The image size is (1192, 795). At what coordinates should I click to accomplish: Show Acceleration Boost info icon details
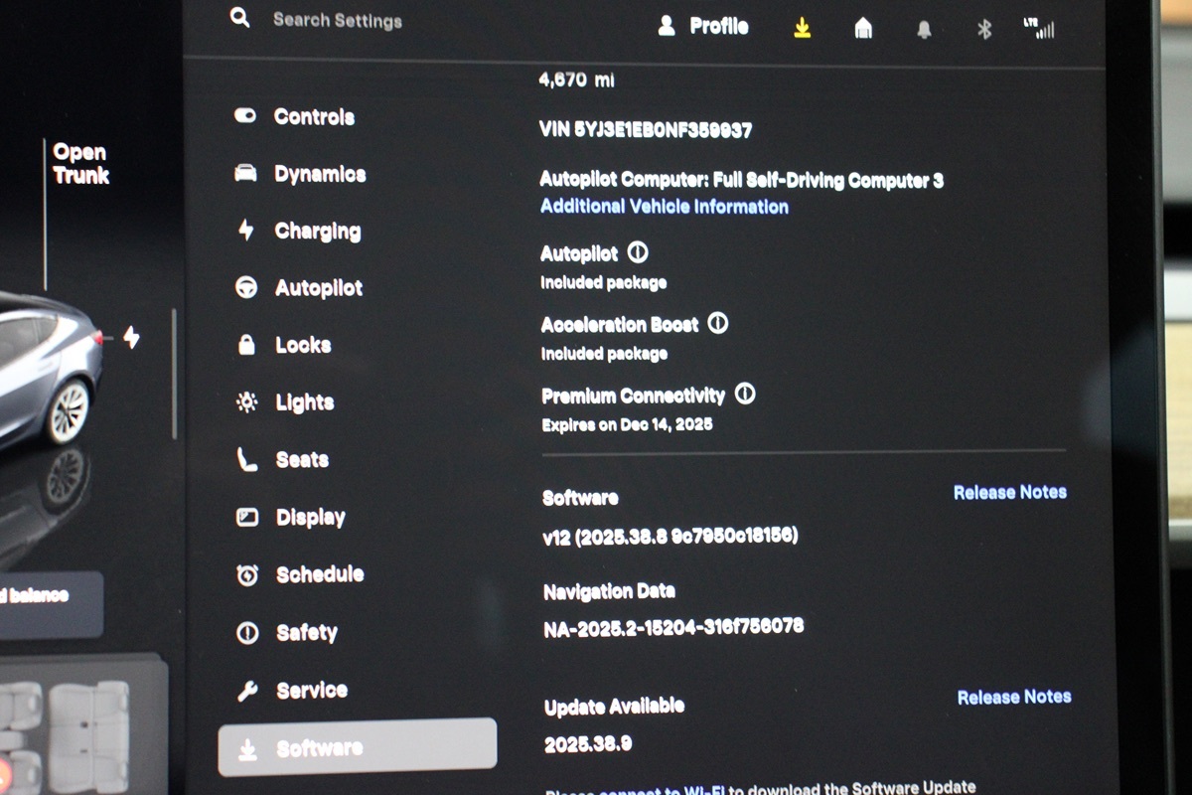point(718,324)
